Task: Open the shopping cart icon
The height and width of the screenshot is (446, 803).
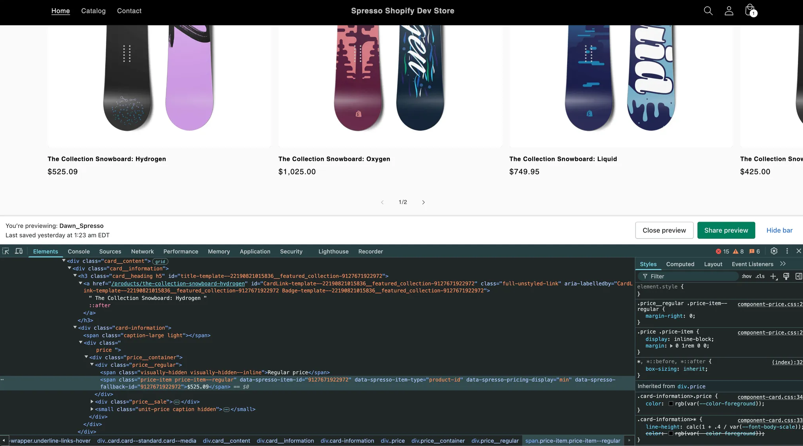Action: click(x=750, y=10)
